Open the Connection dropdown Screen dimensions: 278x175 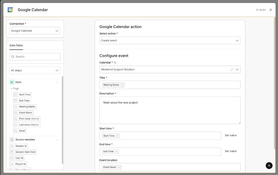pyautogui.click(x=35, y=31)
